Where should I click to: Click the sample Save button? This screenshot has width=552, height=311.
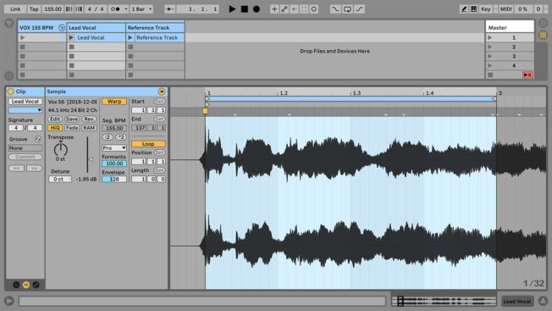(x=72, y=119)
